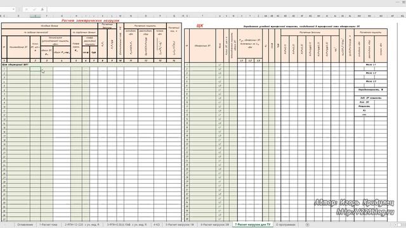
Task: Select the 'tgφ' header cell in left table
Action: pos(93,53)
